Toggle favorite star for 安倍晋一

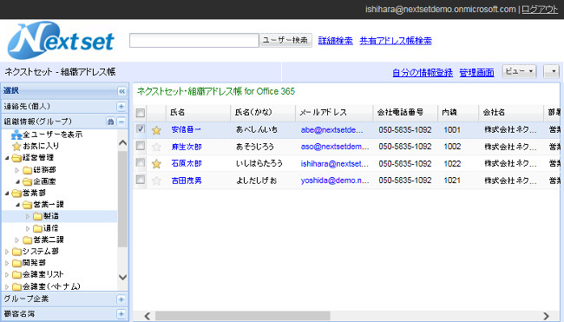(156, 130)
